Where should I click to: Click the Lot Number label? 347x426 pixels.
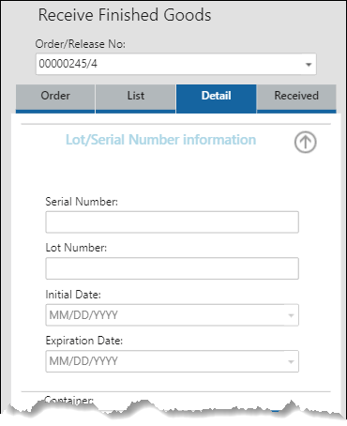click(76, 248)
